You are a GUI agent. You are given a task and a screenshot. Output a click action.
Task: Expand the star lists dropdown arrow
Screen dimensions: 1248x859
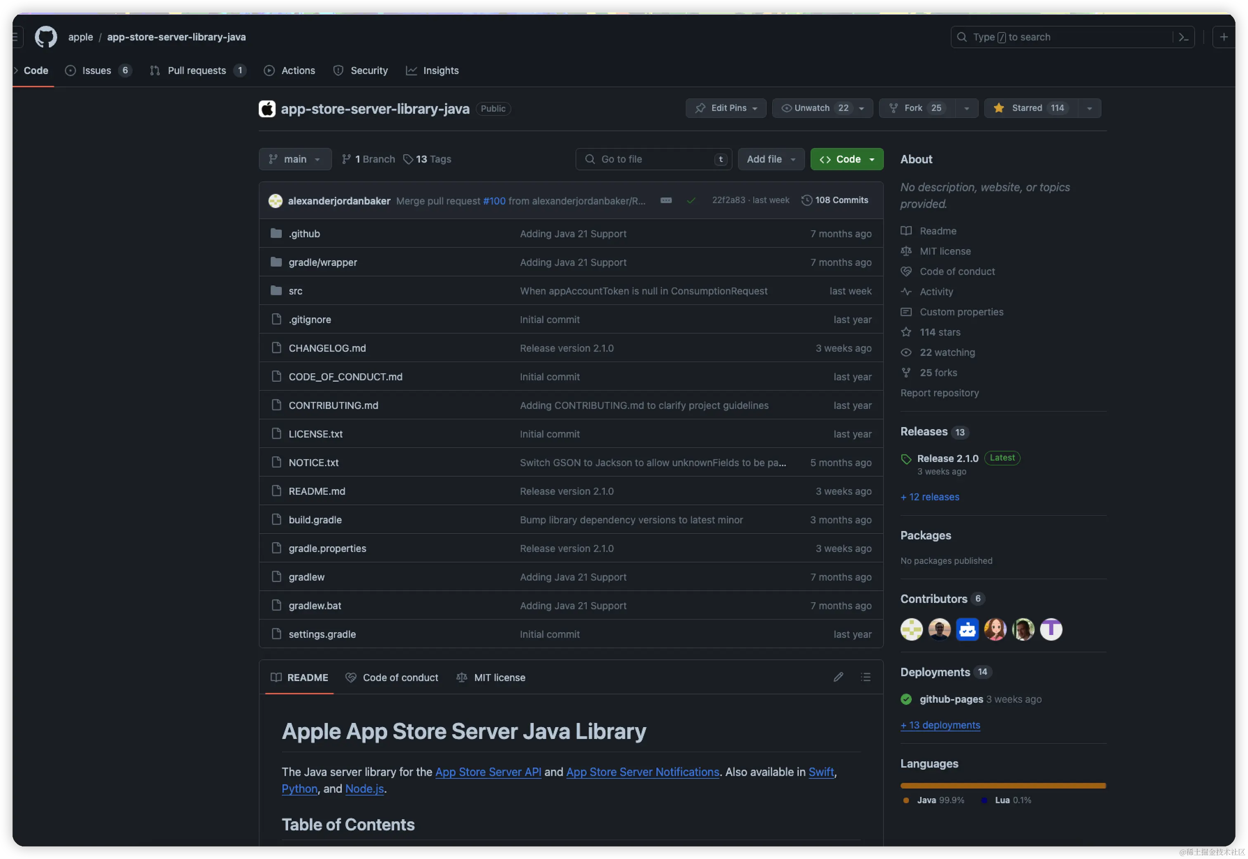coord(1089,108)
